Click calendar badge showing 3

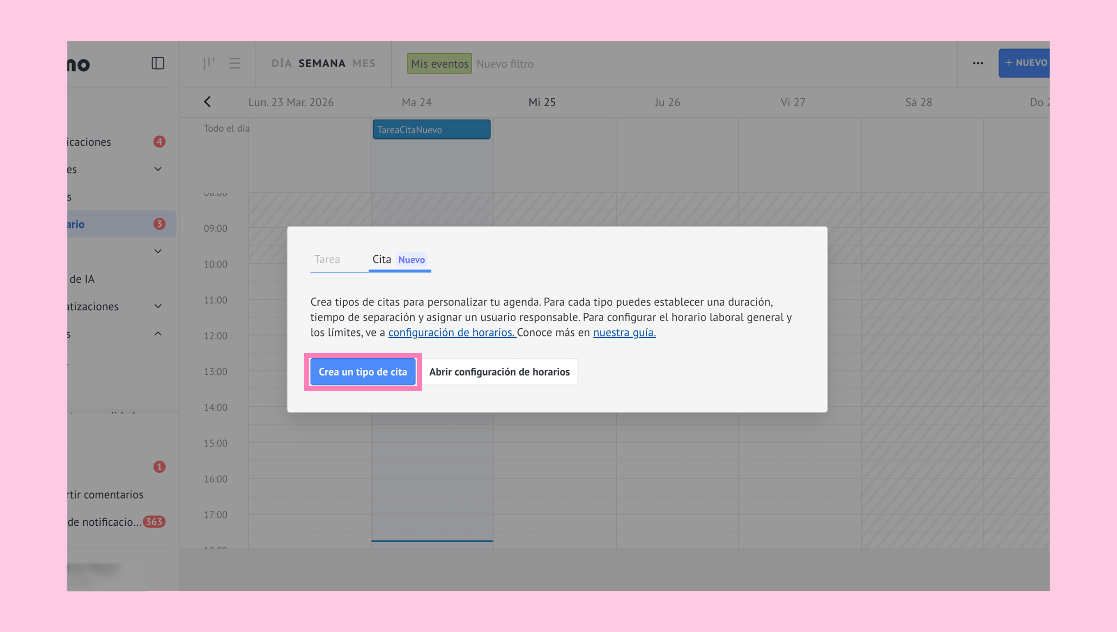[159, 224]
